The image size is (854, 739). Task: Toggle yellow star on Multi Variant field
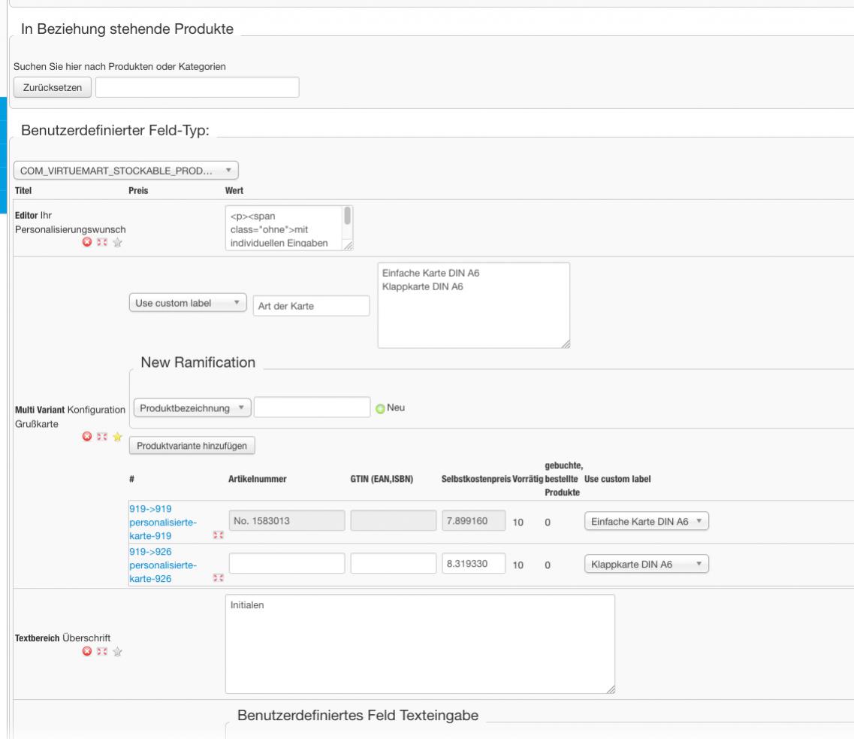coord(116,436)
